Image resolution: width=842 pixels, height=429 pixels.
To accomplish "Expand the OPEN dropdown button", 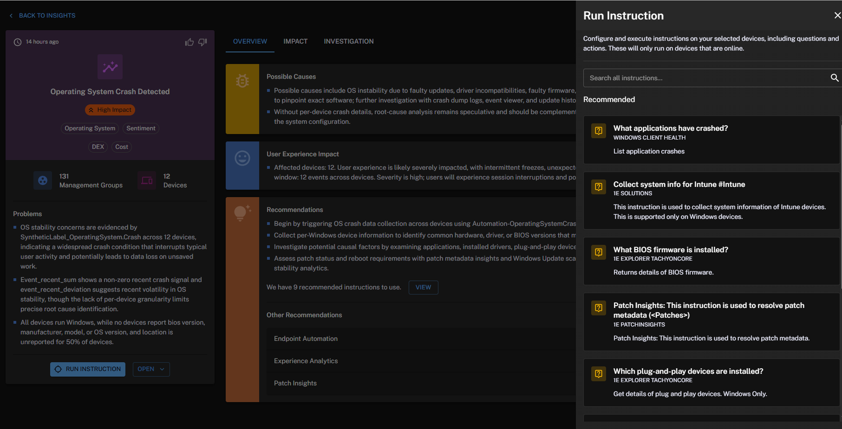I will [x=151, y=369].
